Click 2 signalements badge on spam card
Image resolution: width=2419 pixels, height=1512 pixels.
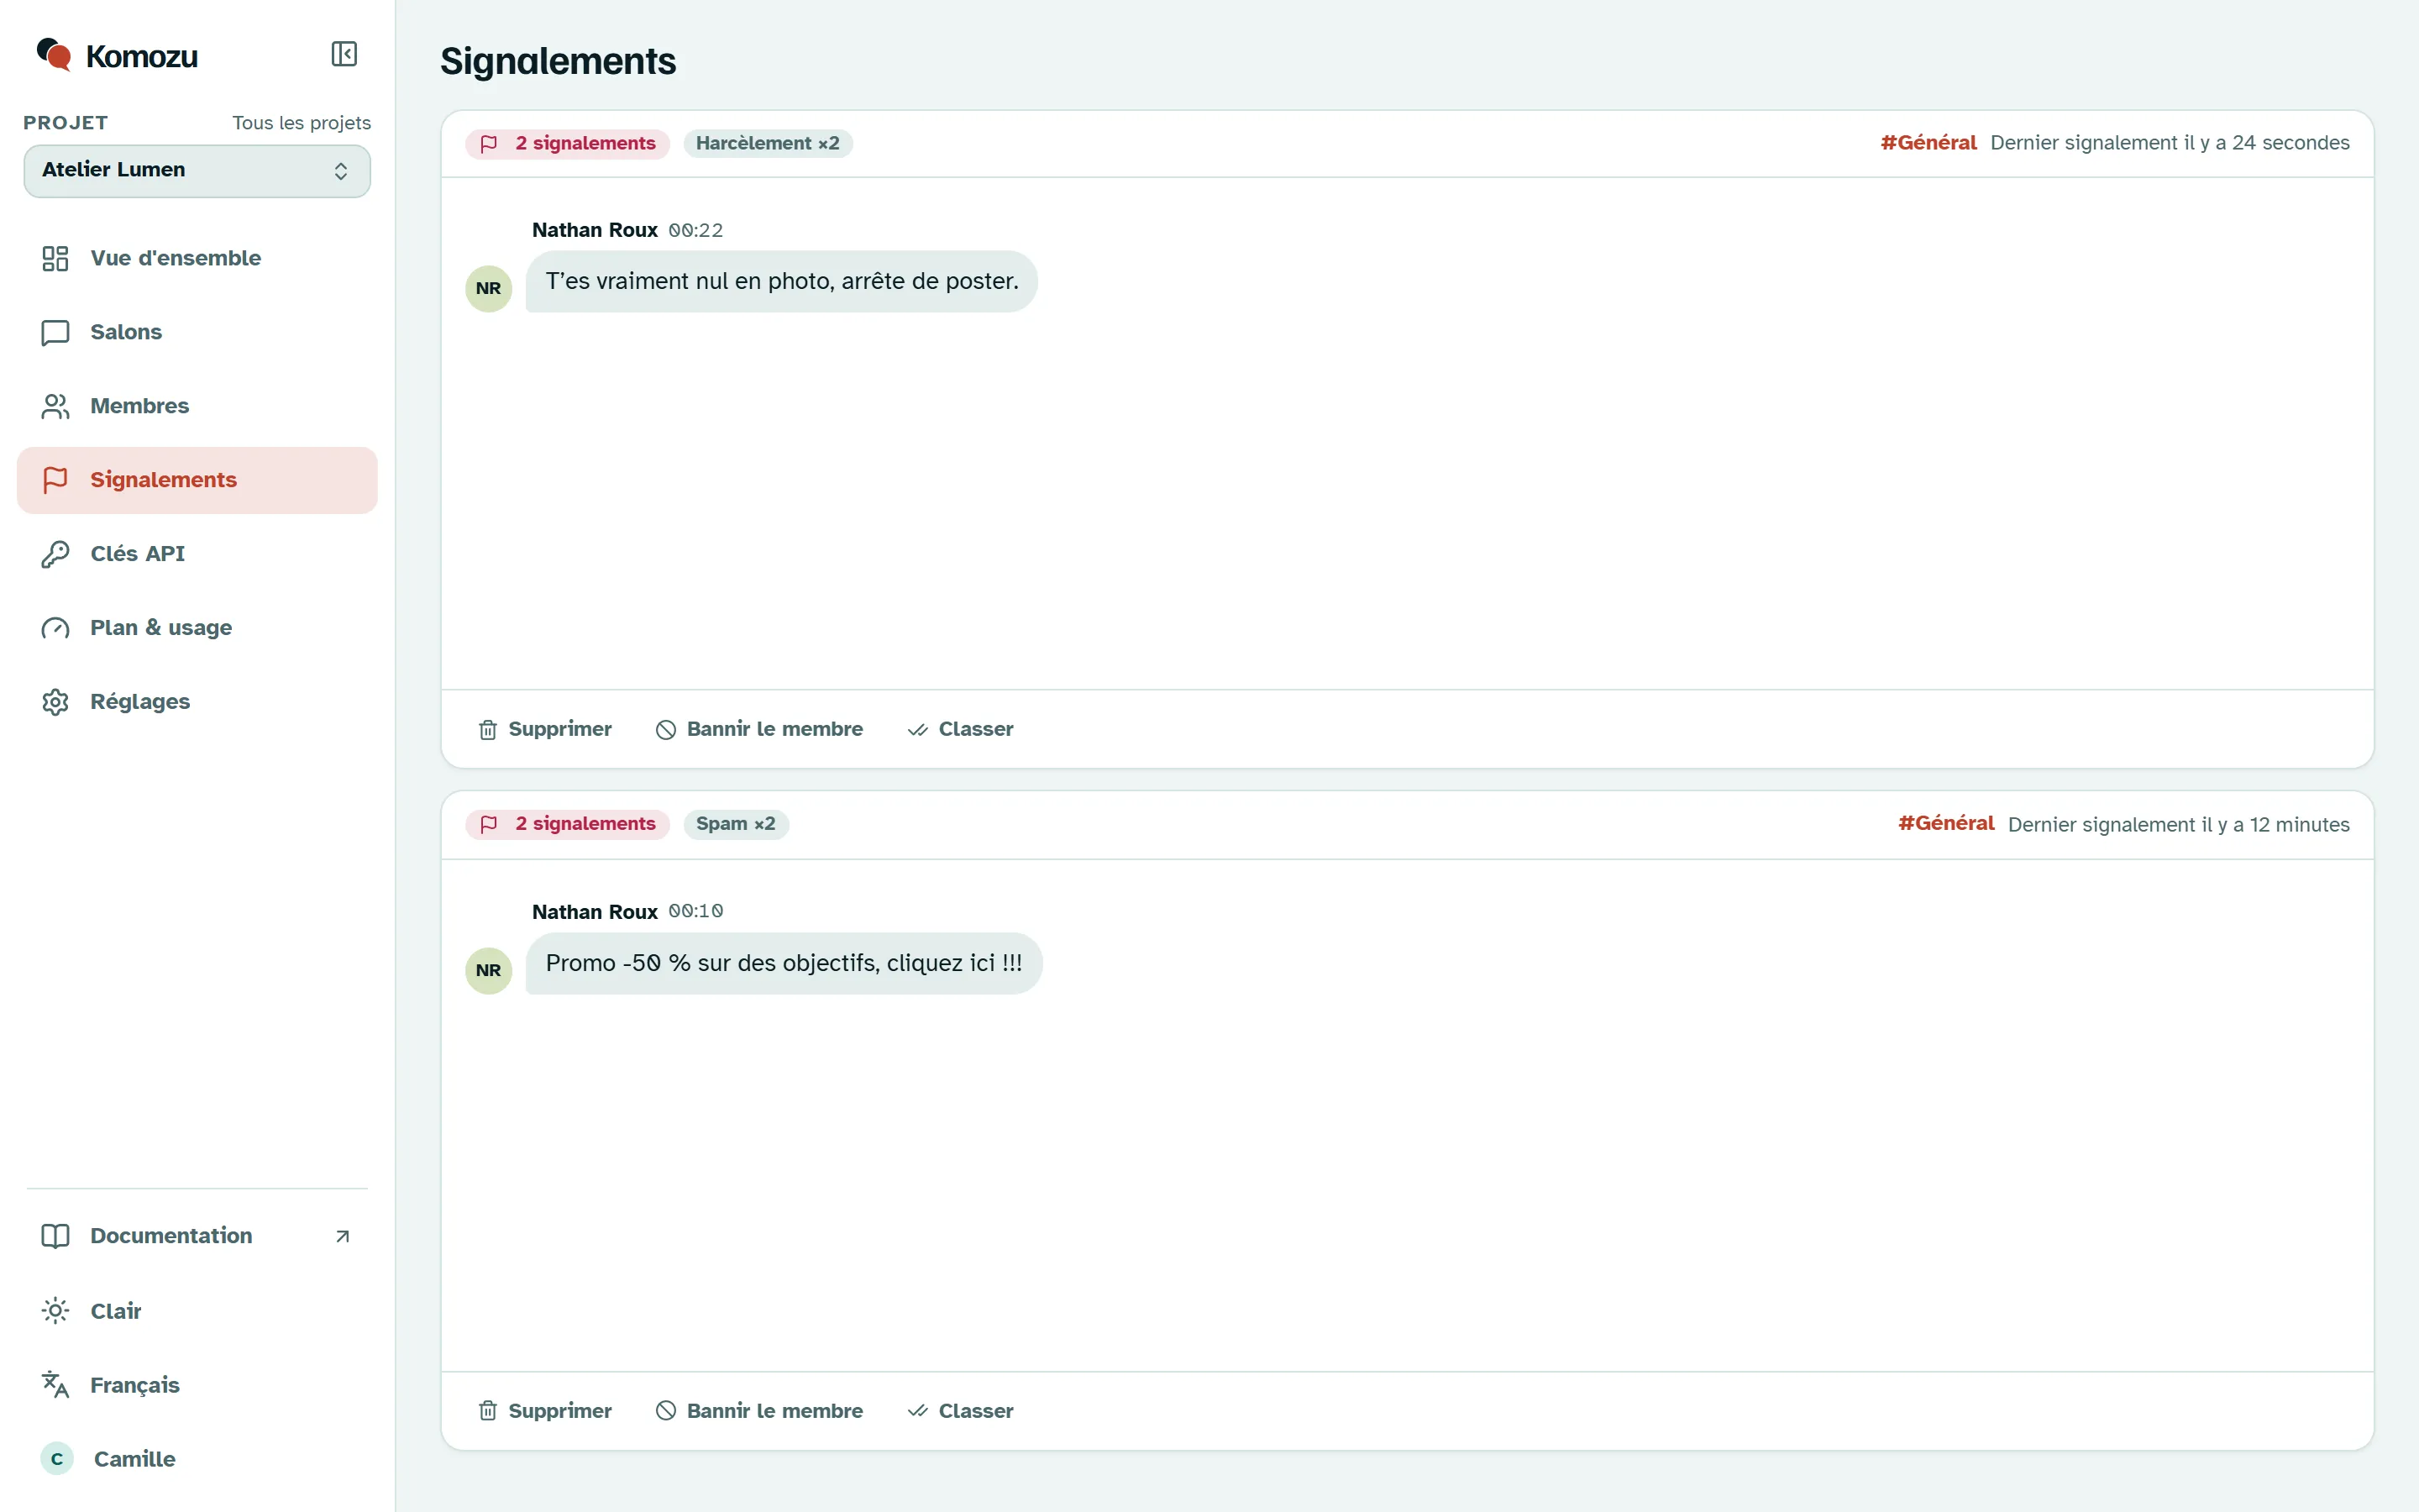[x=568, y=824]
